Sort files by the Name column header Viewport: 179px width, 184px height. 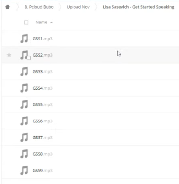point(41,22)
